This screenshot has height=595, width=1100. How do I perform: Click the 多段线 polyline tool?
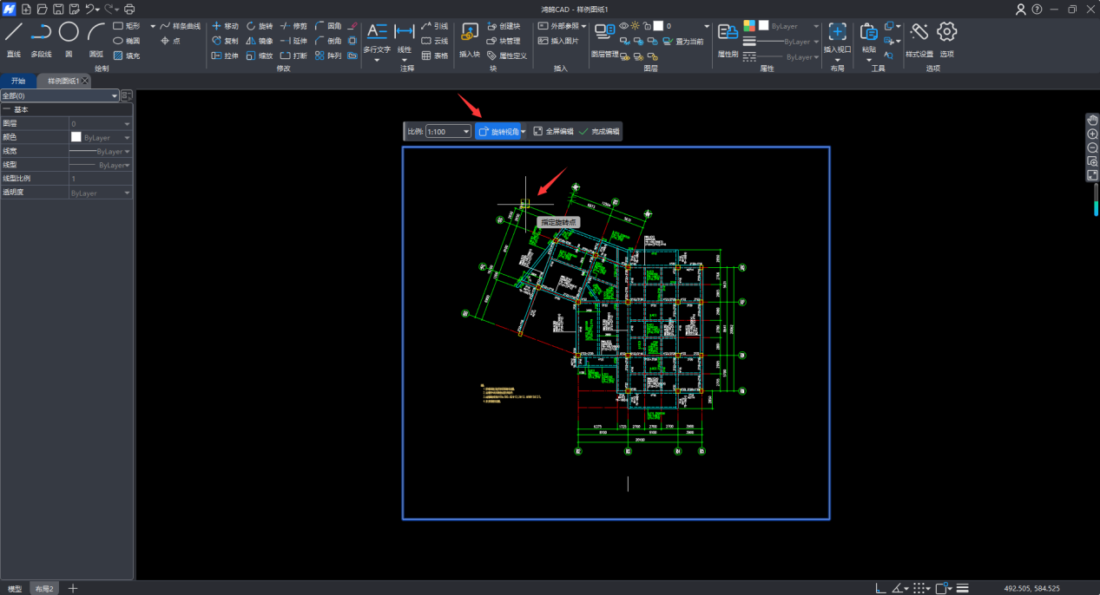click(x=41, y=33)
